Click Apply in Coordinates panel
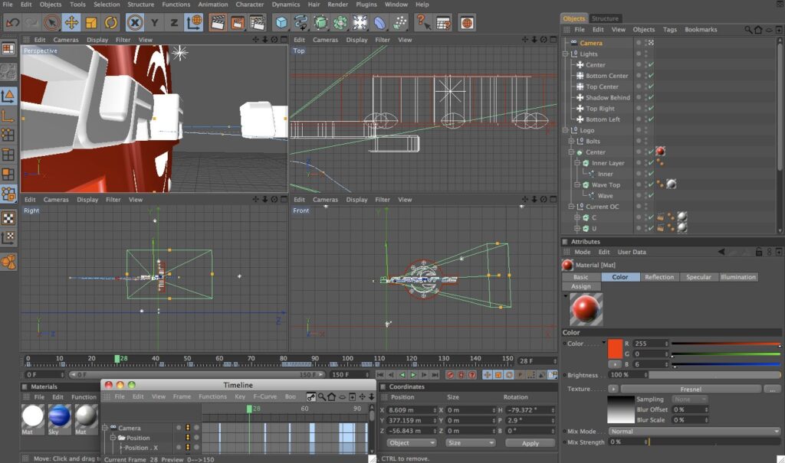Viewport: 785px width, 463px height. pos(530,443)
